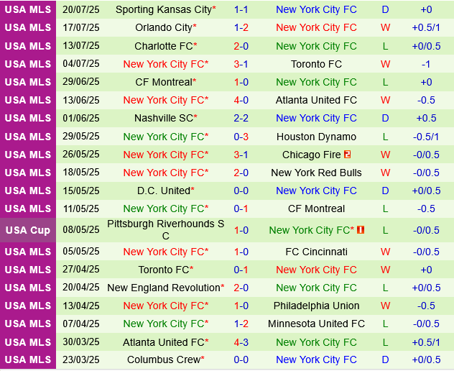Screen dimensions: 454x371
Task: Select the Orlando City team name
Action: (164, 27)
